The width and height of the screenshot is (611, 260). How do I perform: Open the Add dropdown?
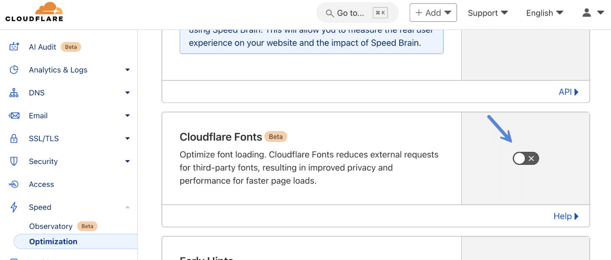pyautogui.click(x=433, y=13)
